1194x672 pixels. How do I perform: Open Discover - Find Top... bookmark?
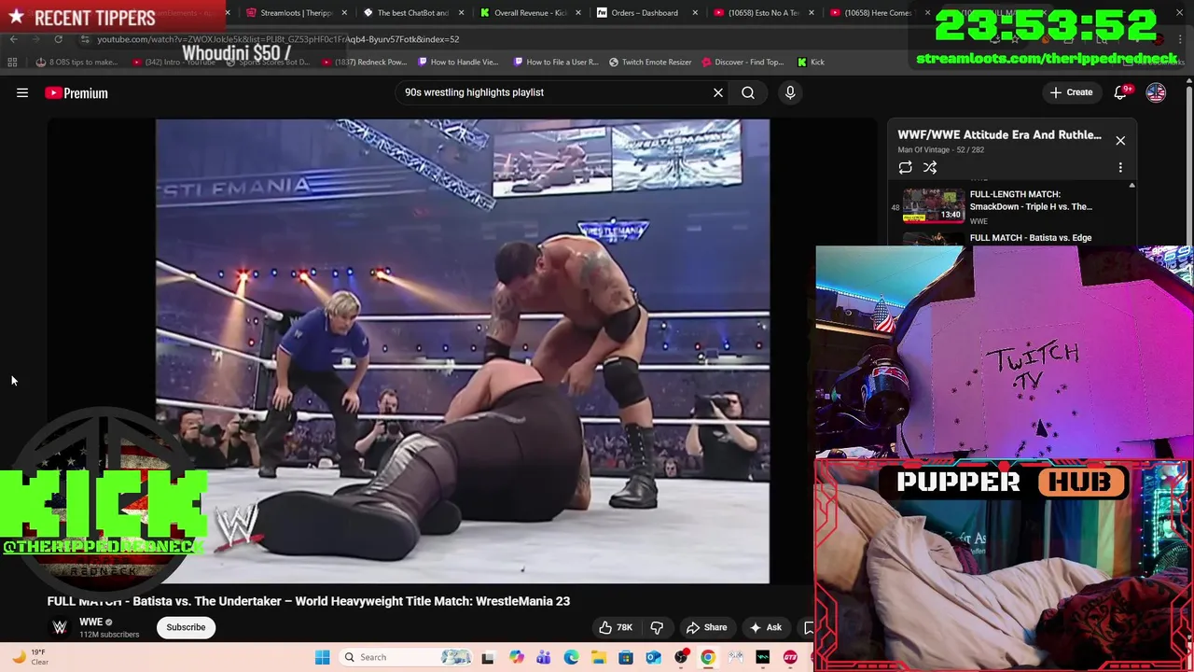(743, 63)
